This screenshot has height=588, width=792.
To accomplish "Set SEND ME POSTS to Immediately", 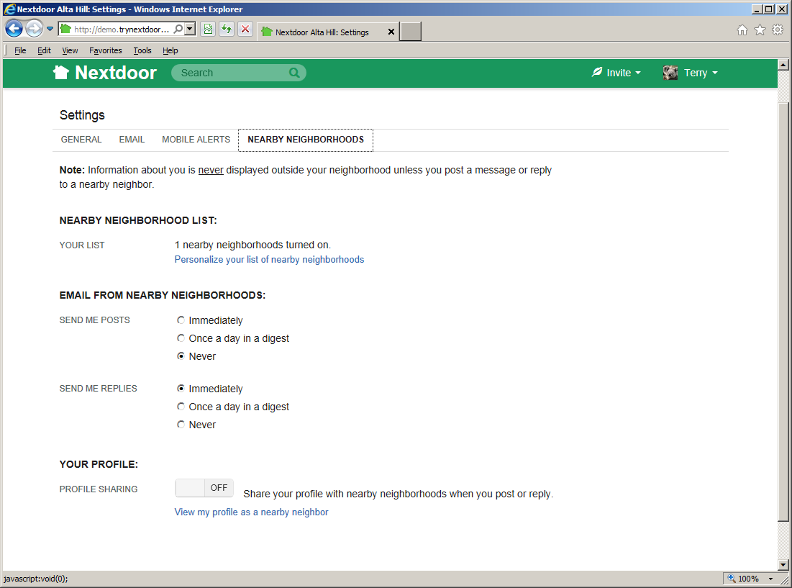I will [181, 320].
